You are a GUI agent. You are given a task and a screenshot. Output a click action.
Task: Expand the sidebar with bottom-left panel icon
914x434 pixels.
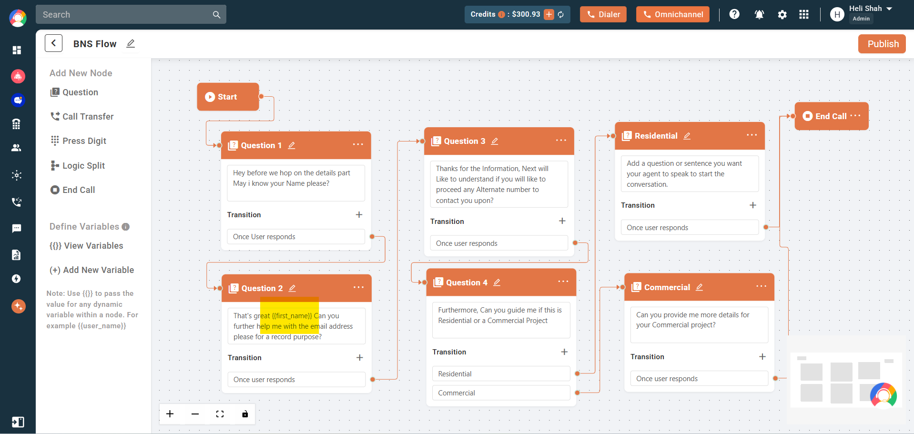coord(18,422)
